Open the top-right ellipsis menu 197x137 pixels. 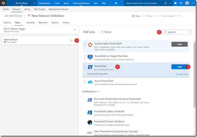[x=193, y=3]
